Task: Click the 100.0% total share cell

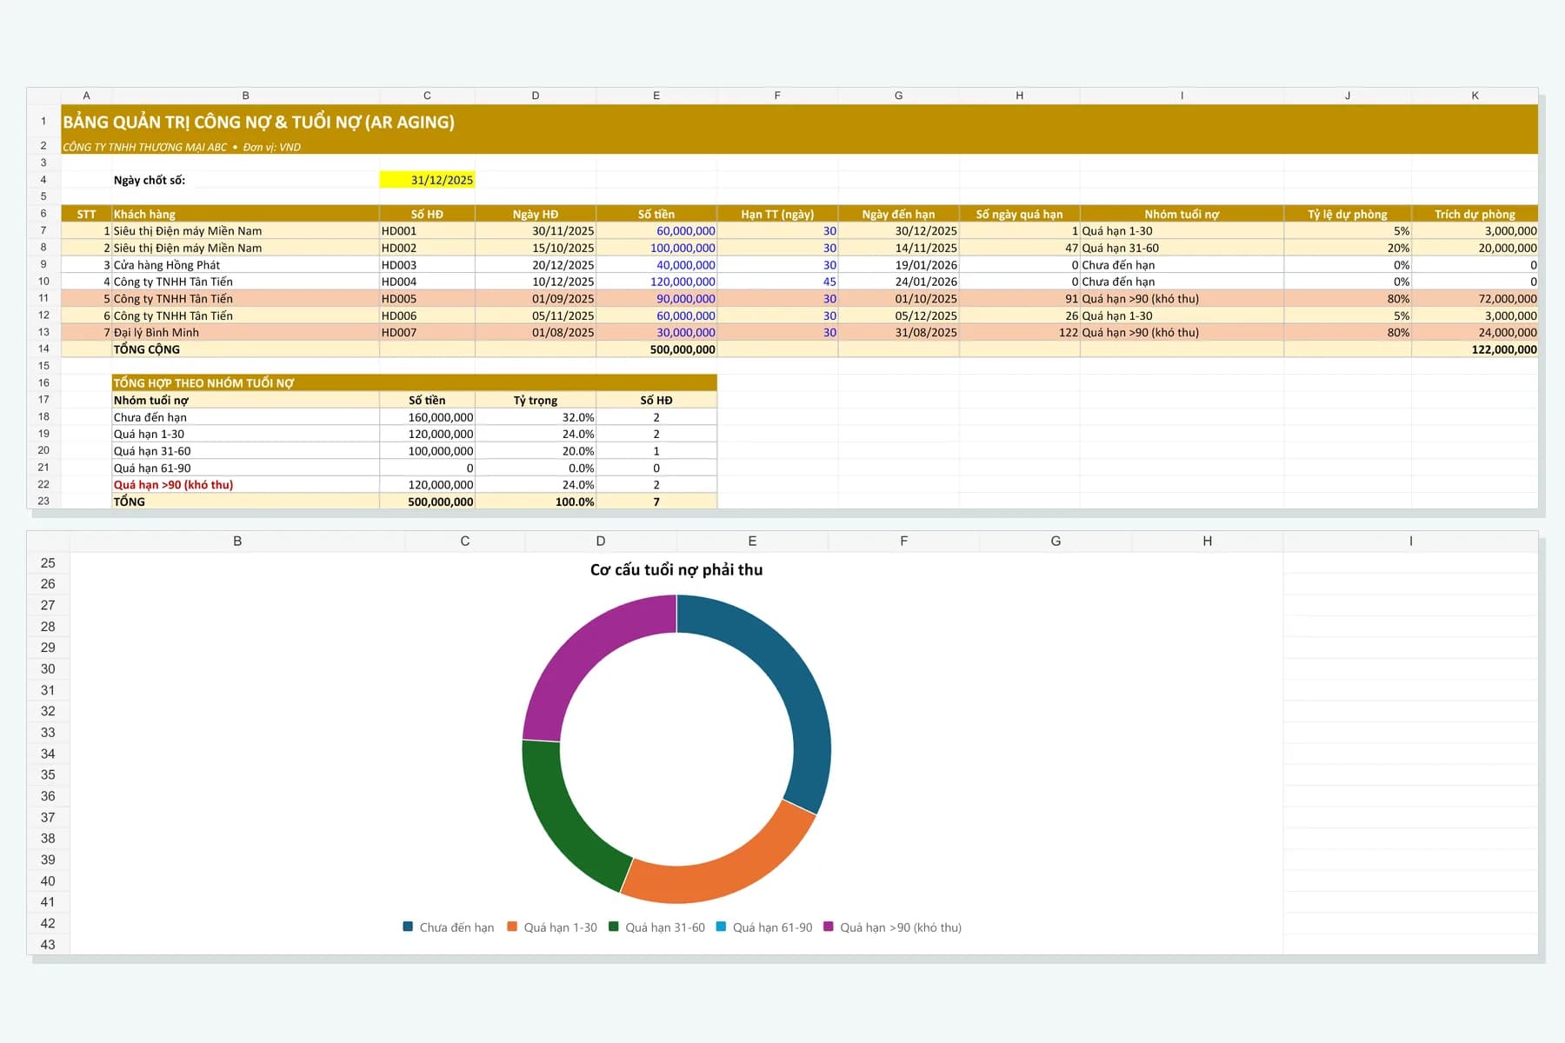Action: 536,502
